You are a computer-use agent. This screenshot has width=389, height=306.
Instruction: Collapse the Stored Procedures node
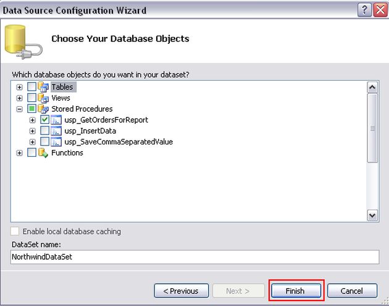20,109
